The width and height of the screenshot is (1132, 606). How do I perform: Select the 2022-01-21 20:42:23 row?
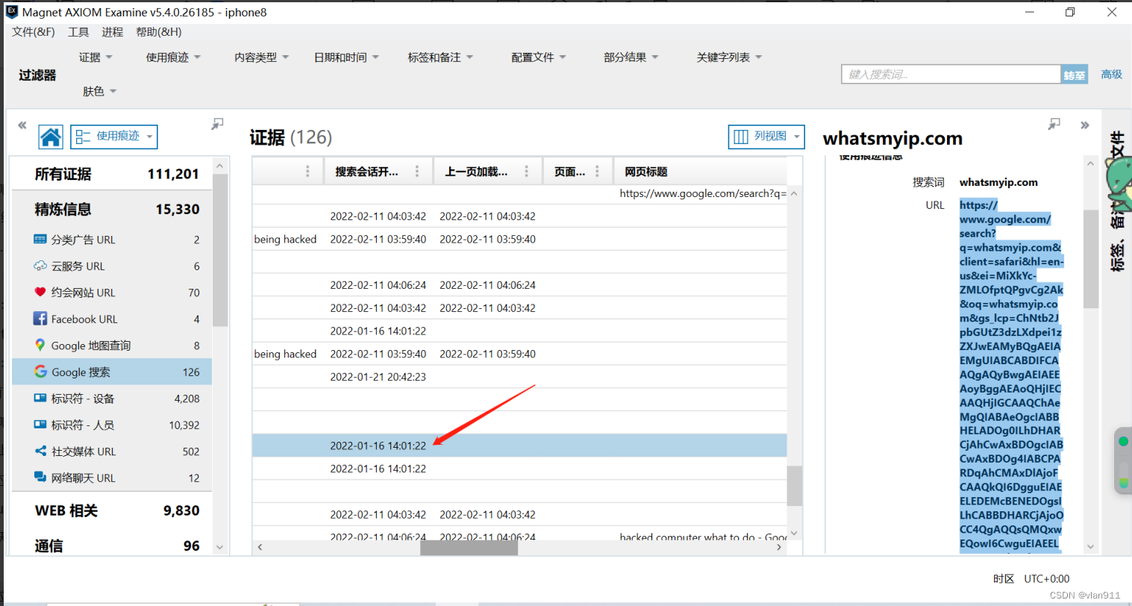pyautogui.click(x=519, y=377)
